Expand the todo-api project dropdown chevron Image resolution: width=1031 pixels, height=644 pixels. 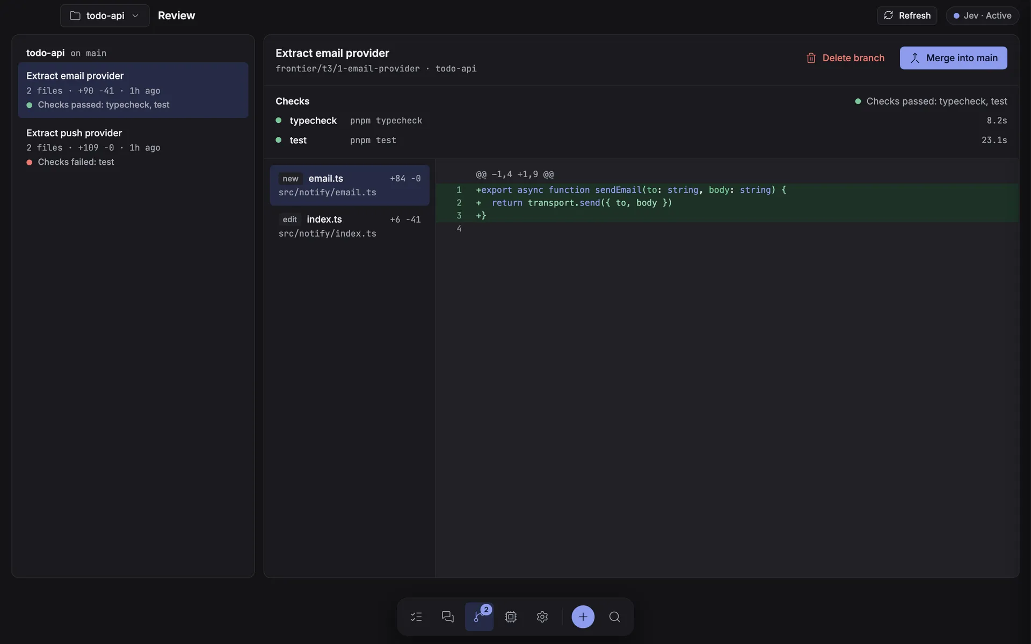135,16
